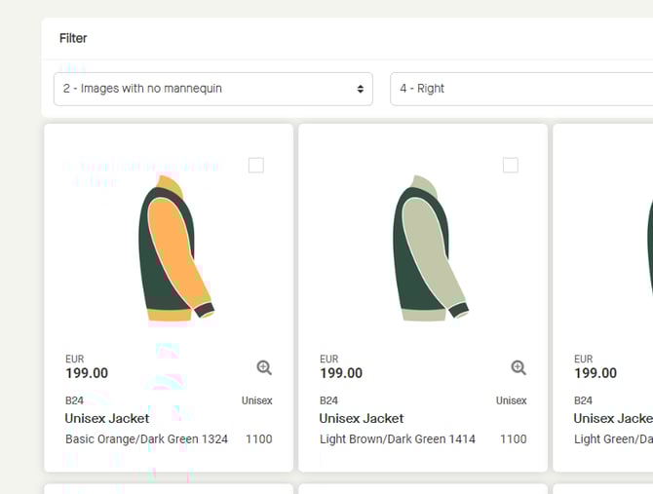Image resolution: width=653 pixels, height=494 pixels.
Task: Open the 'Images with no mannequin' dropdown
Action: [212, 89]
